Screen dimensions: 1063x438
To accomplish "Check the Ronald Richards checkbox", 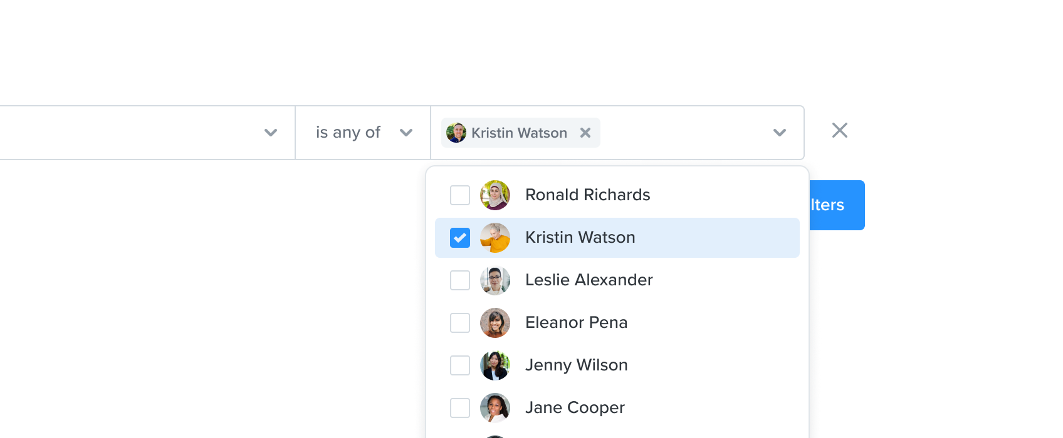I will 460,195.
